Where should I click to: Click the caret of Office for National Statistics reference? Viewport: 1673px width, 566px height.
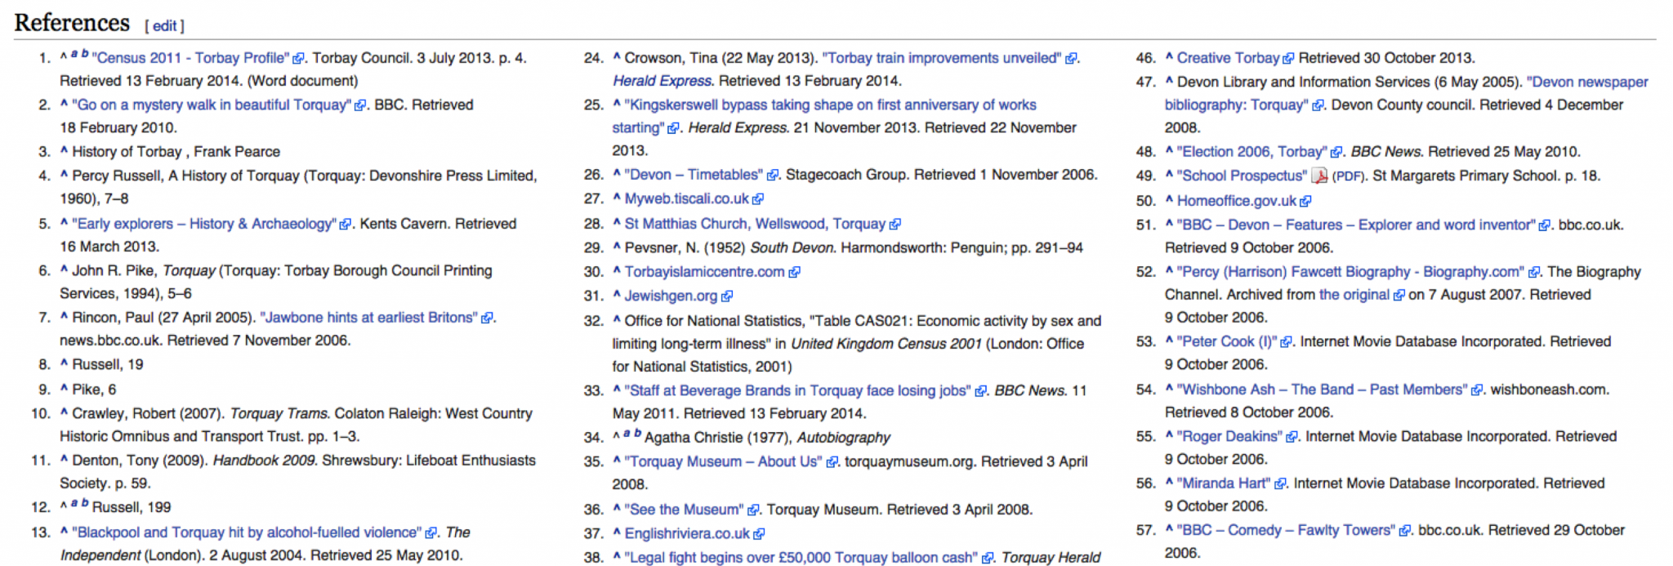(617, 319)
